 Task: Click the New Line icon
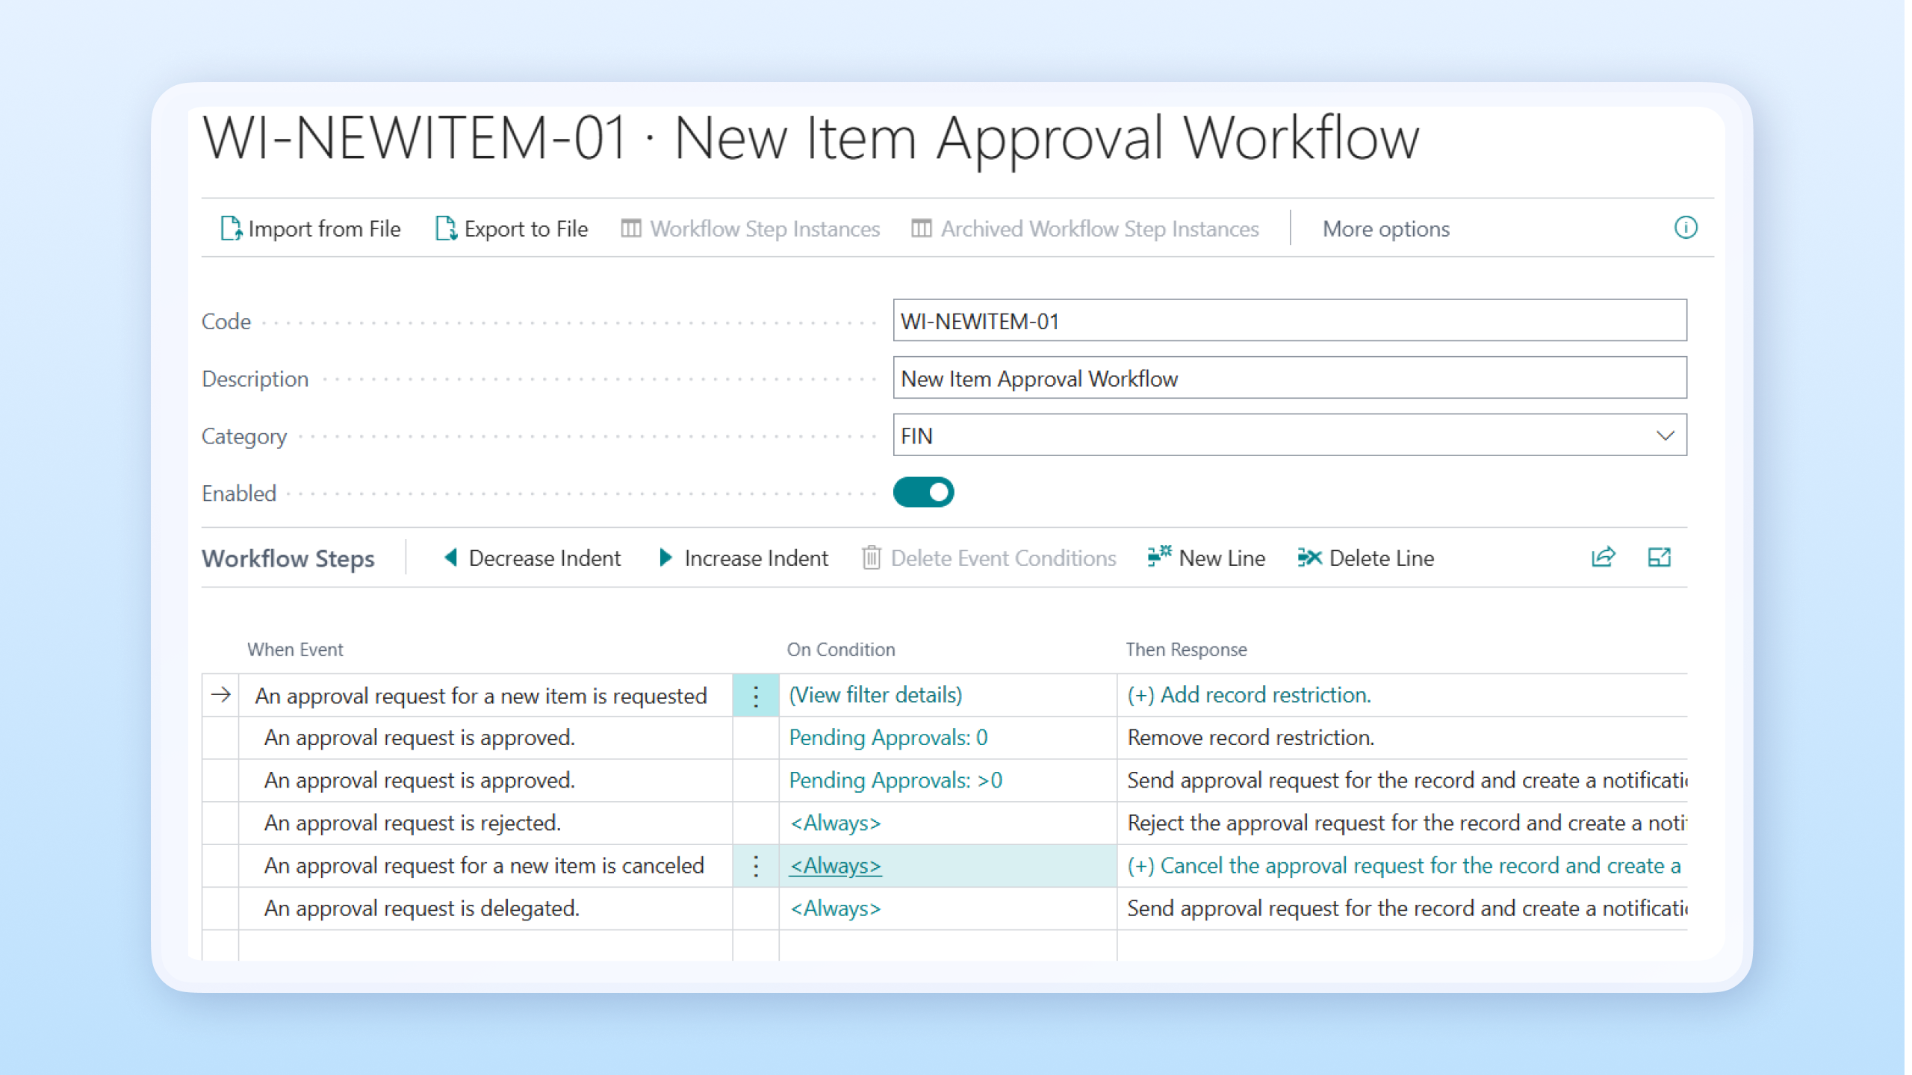point(1158,557)
